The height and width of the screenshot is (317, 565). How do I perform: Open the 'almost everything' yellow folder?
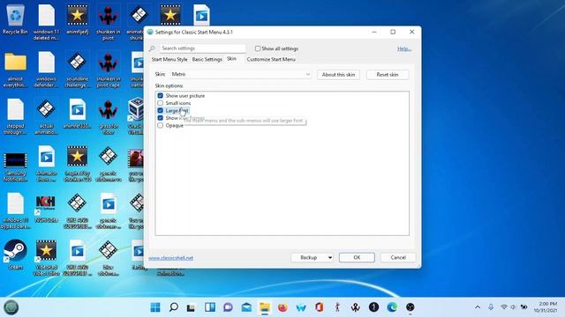coord(15,70)
